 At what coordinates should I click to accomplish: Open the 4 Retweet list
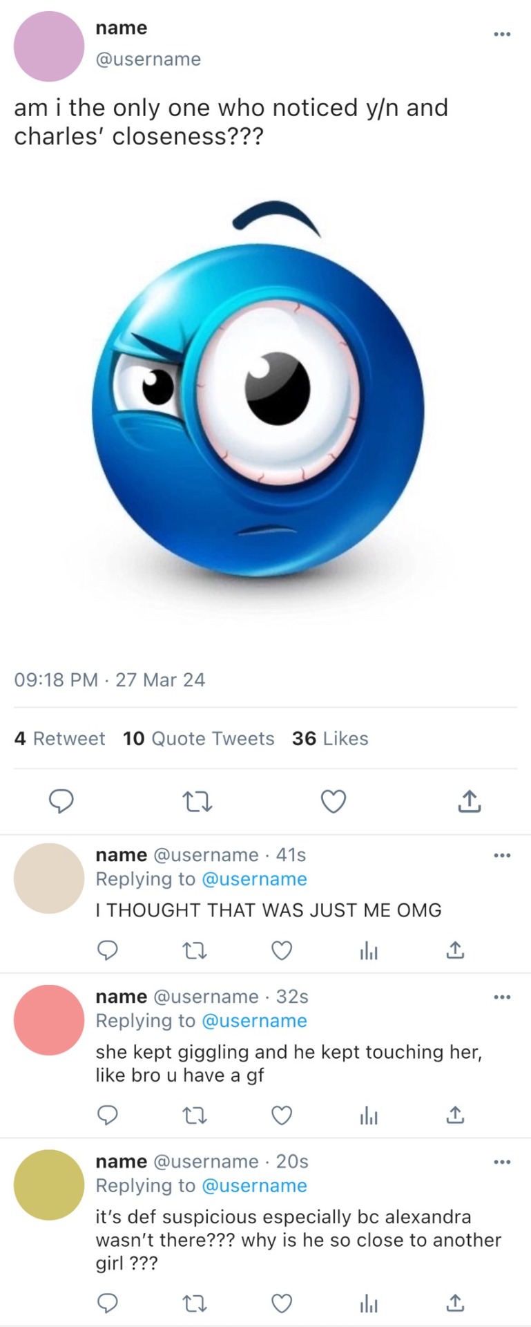coord(59,739)
